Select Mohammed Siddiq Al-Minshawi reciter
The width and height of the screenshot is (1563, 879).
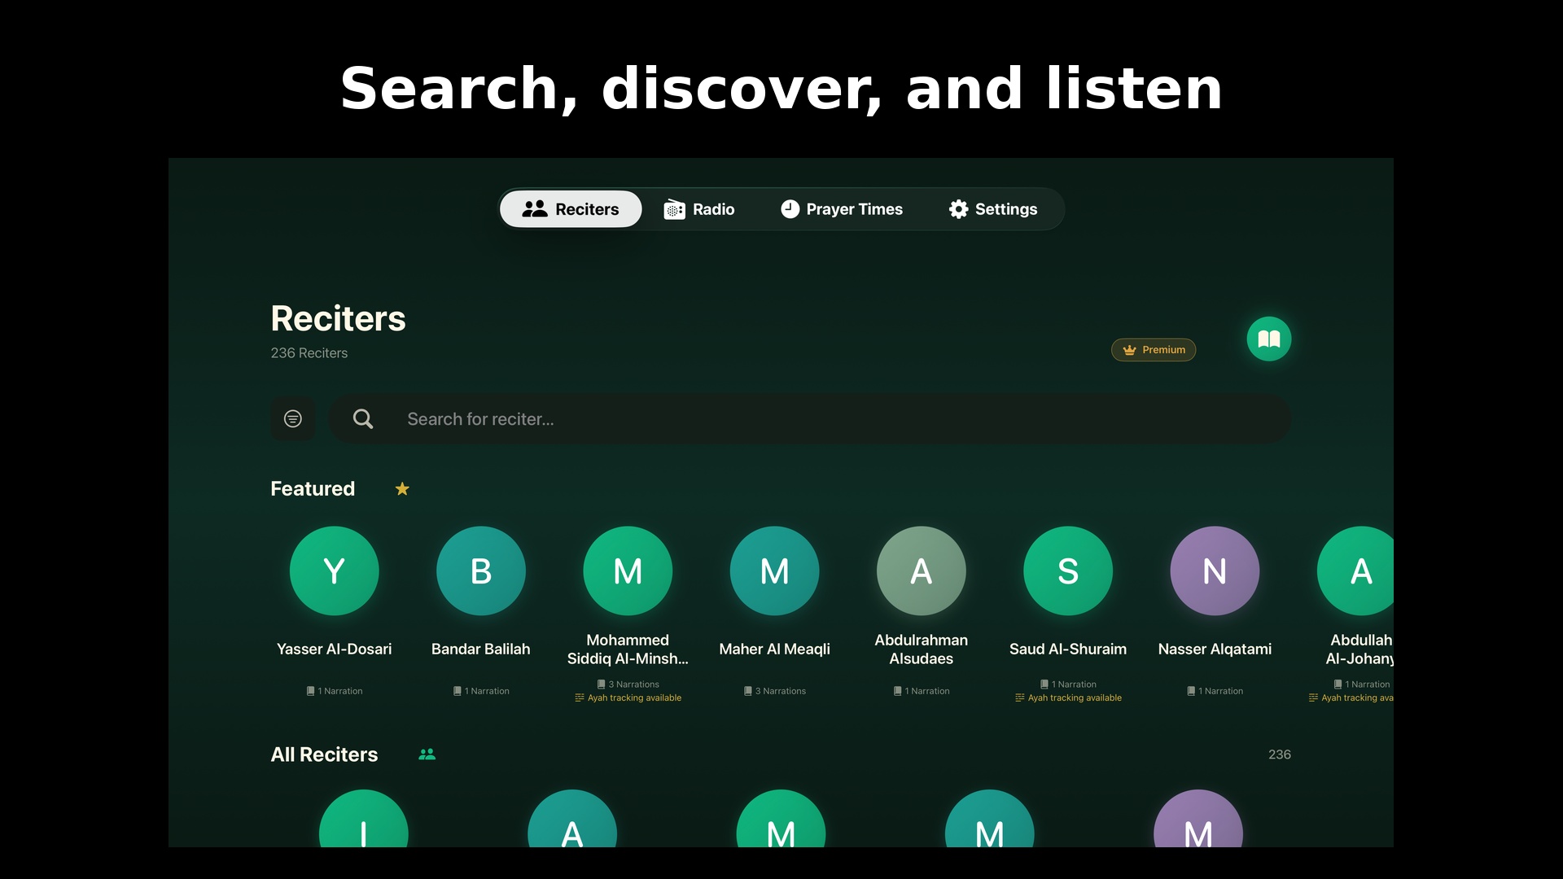pyautogui.click(x=628, y=571)
